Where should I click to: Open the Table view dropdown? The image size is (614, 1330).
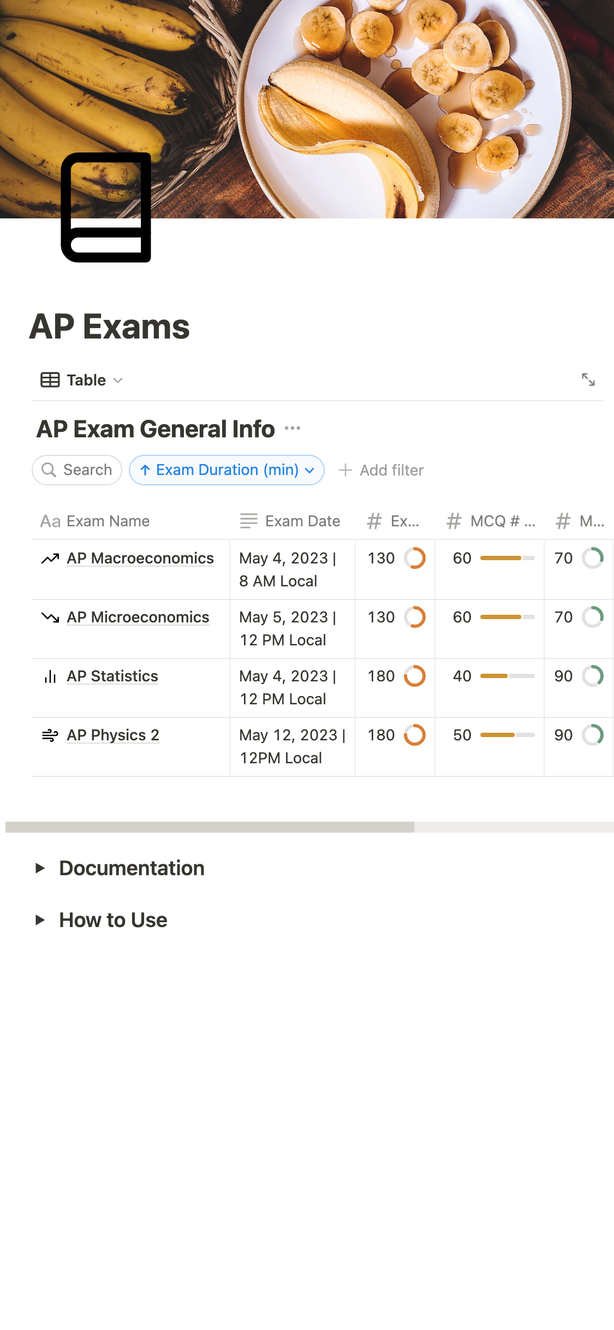click(x=82, y=380)
